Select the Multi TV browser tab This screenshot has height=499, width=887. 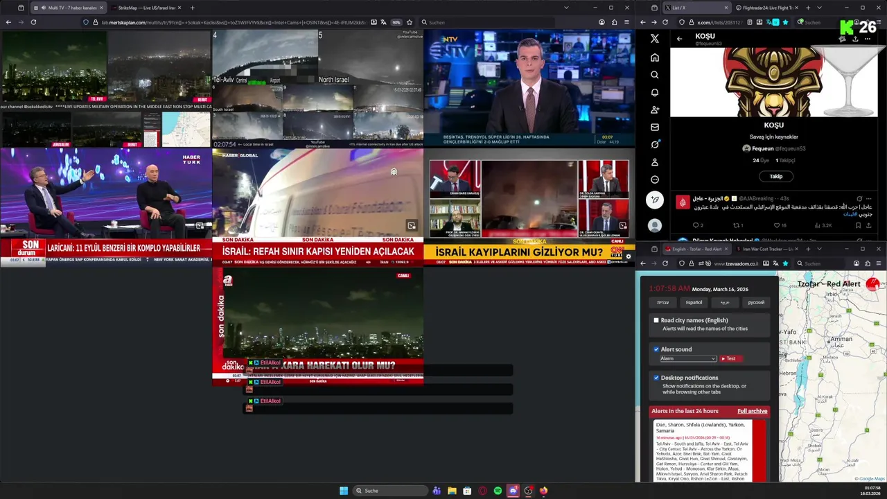coord(67,8)
